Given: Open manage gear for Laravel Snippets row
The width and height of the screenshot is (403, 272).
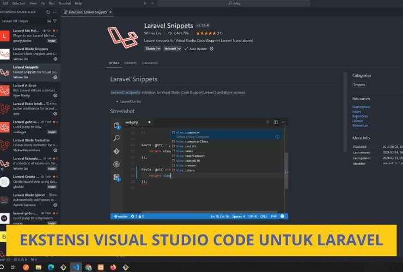Looking at the screenshot, I should [55, 77].
